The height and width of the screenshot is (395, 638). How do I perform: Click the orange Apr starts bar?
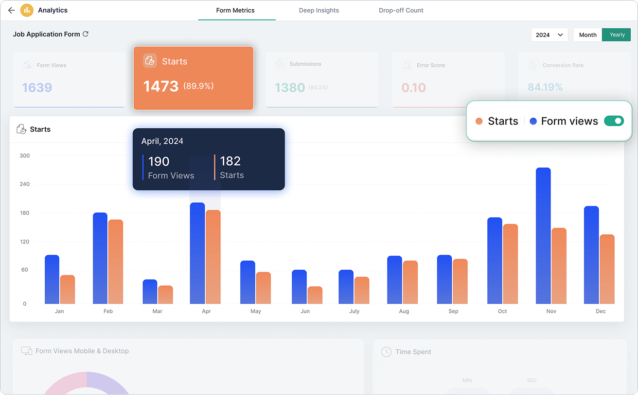tap(213, 257)
